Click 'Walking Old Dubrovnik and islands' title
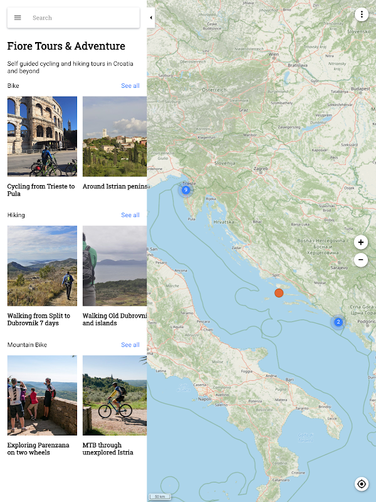 coord(115,319)
